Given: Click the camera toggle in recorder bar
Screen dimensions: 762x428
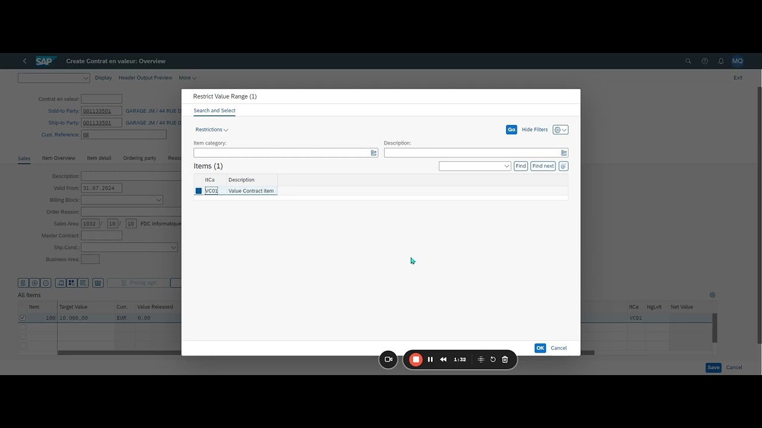Looking at the screenshot, I should (388, 359).
